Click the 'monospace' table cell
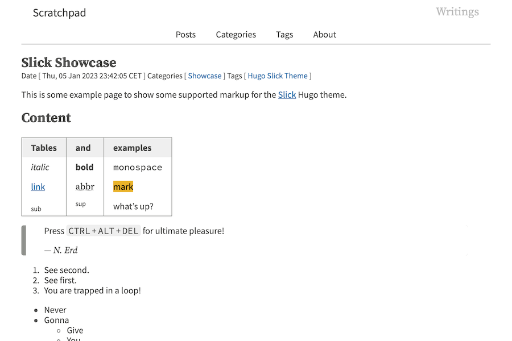Viewport: 512px width, 341px height. 138,168
